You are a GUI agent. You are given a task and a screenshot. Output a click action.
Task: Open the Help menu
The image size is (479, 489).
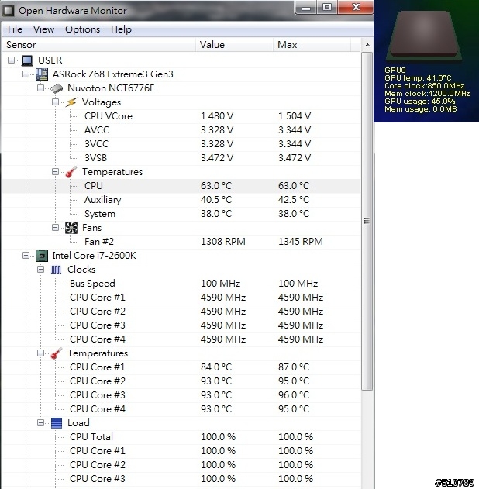pos(121,29)
